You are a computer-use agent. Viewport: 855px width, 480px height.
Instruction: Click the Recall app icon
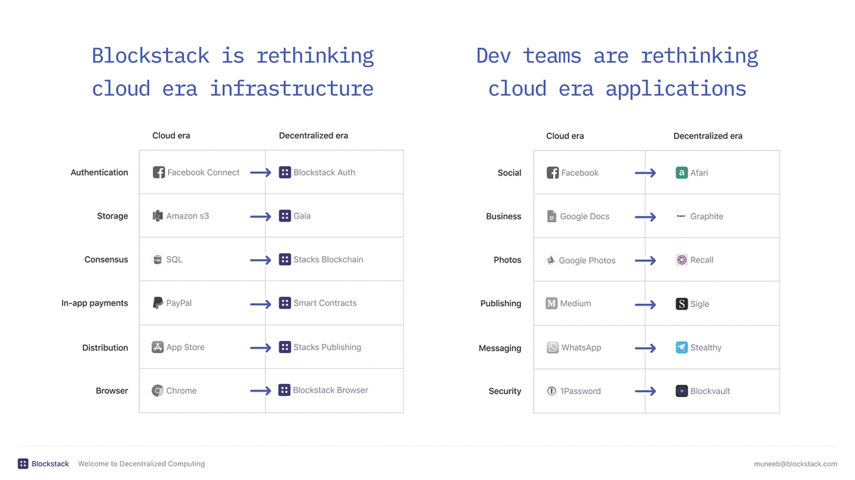click(682, 260)
